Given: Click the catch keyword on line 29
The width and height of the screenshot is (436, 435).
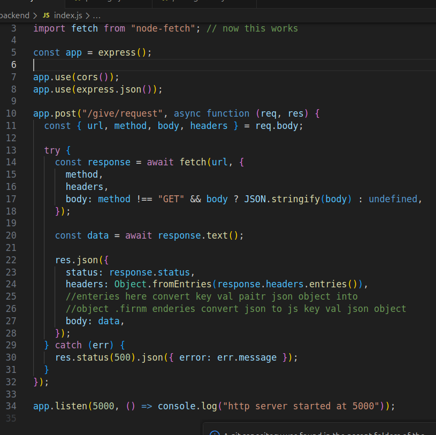Looking at the screenshot, I should pyautogui.click(x=68, y=345).
